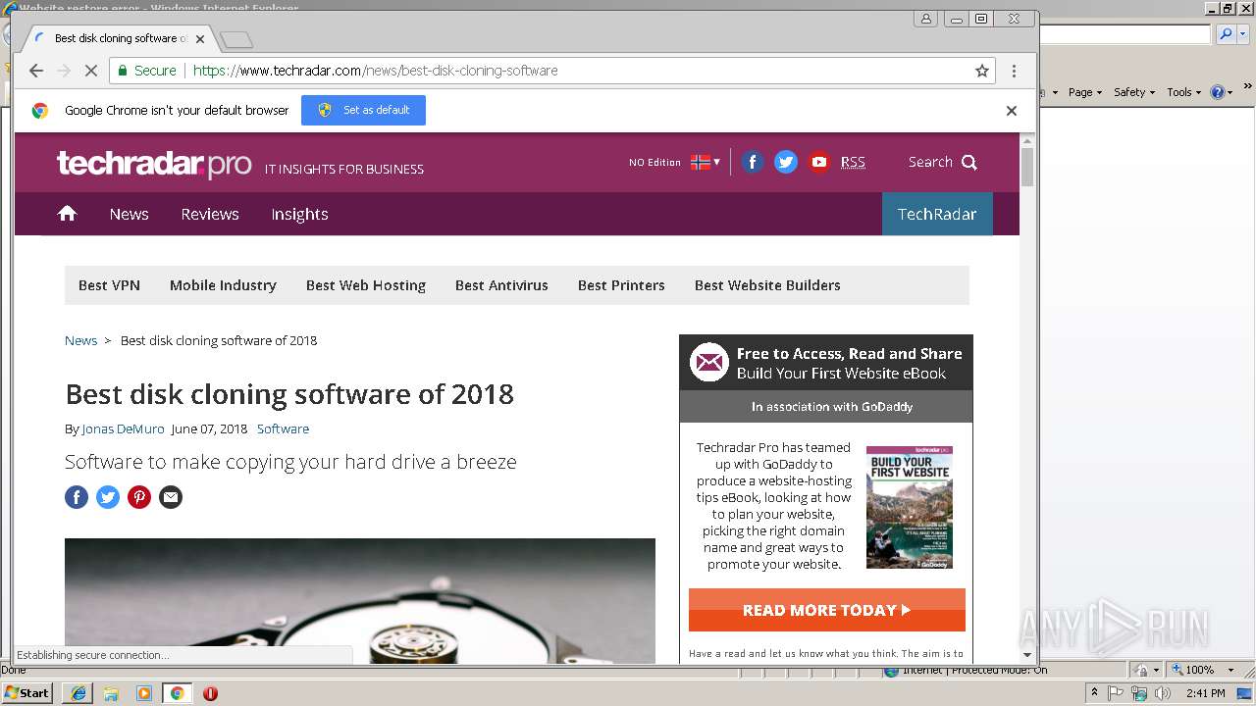Open Internet Explorer from the taskbar
The height and width of the screenshot is (706, 1256).
pyautogui.click(x=78, y=693)
